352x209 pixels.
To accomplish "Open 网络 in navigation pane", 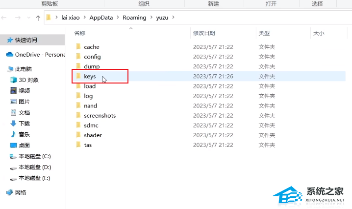I will (21, 192).
